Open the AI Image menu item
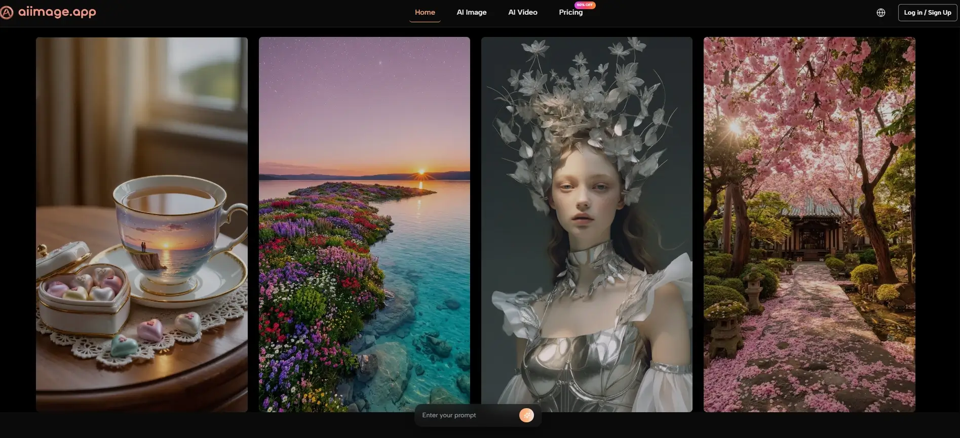Screen dimensions: 960x438 (471, 13)
